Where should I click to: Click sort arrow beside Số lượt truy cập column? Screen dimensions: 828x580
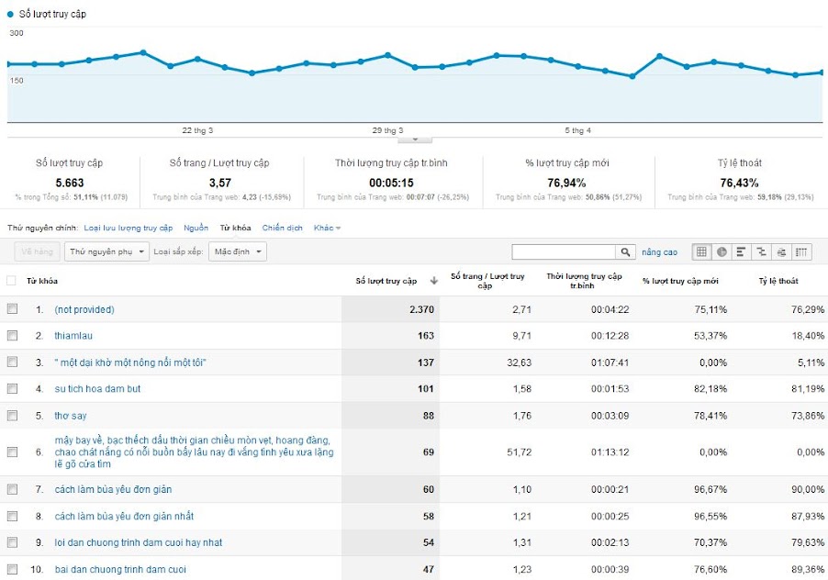click(434, 281)
